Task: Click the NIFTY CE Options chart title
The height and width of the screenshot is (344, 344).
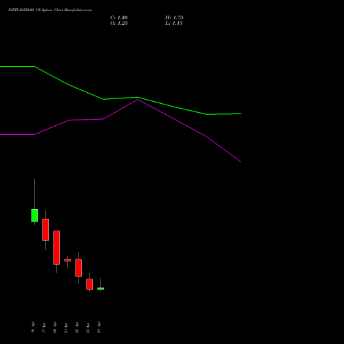Action: (x=50, y=10)
